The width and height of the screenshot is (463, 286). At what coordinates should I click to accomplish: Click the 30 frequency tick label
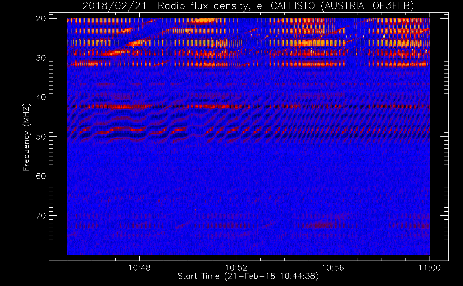coord(41,58)
